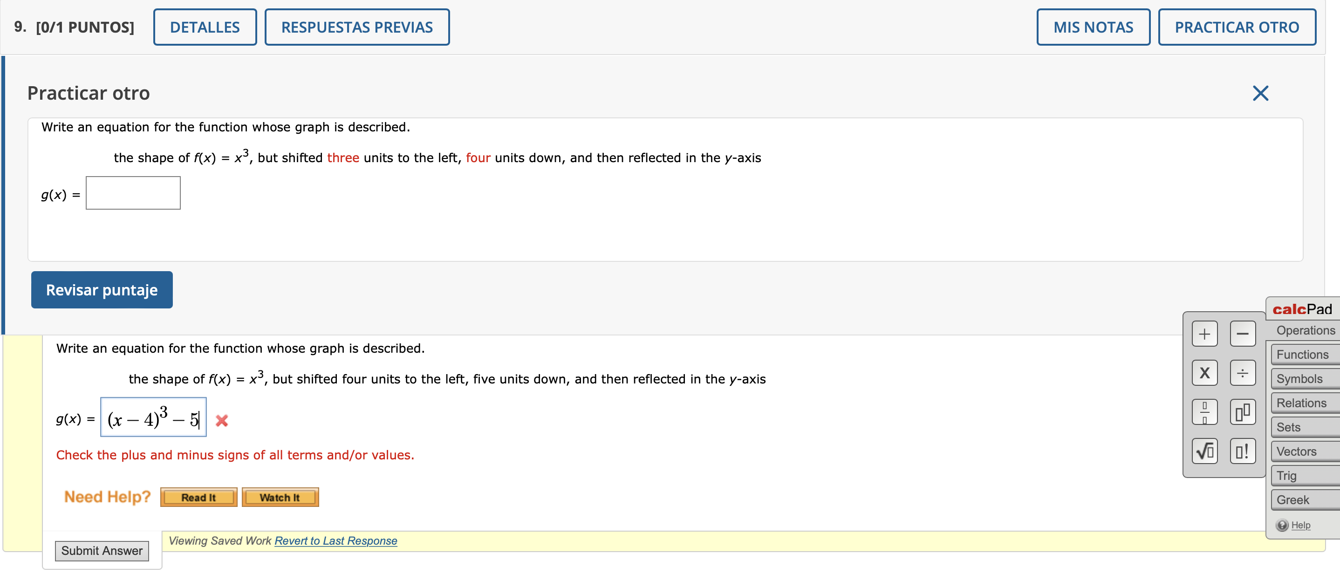This screenshot has width=1340, height=574.
Task: Click the Revisar puntaje button
Action: [x=102, y=290]
